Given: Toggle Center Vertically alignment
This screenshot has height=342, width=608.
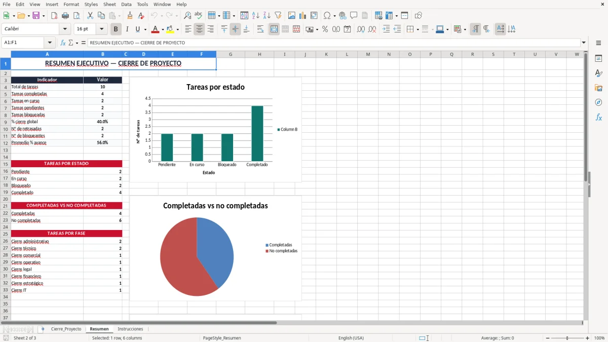Looking at the screenshot, I should (235, 29).
